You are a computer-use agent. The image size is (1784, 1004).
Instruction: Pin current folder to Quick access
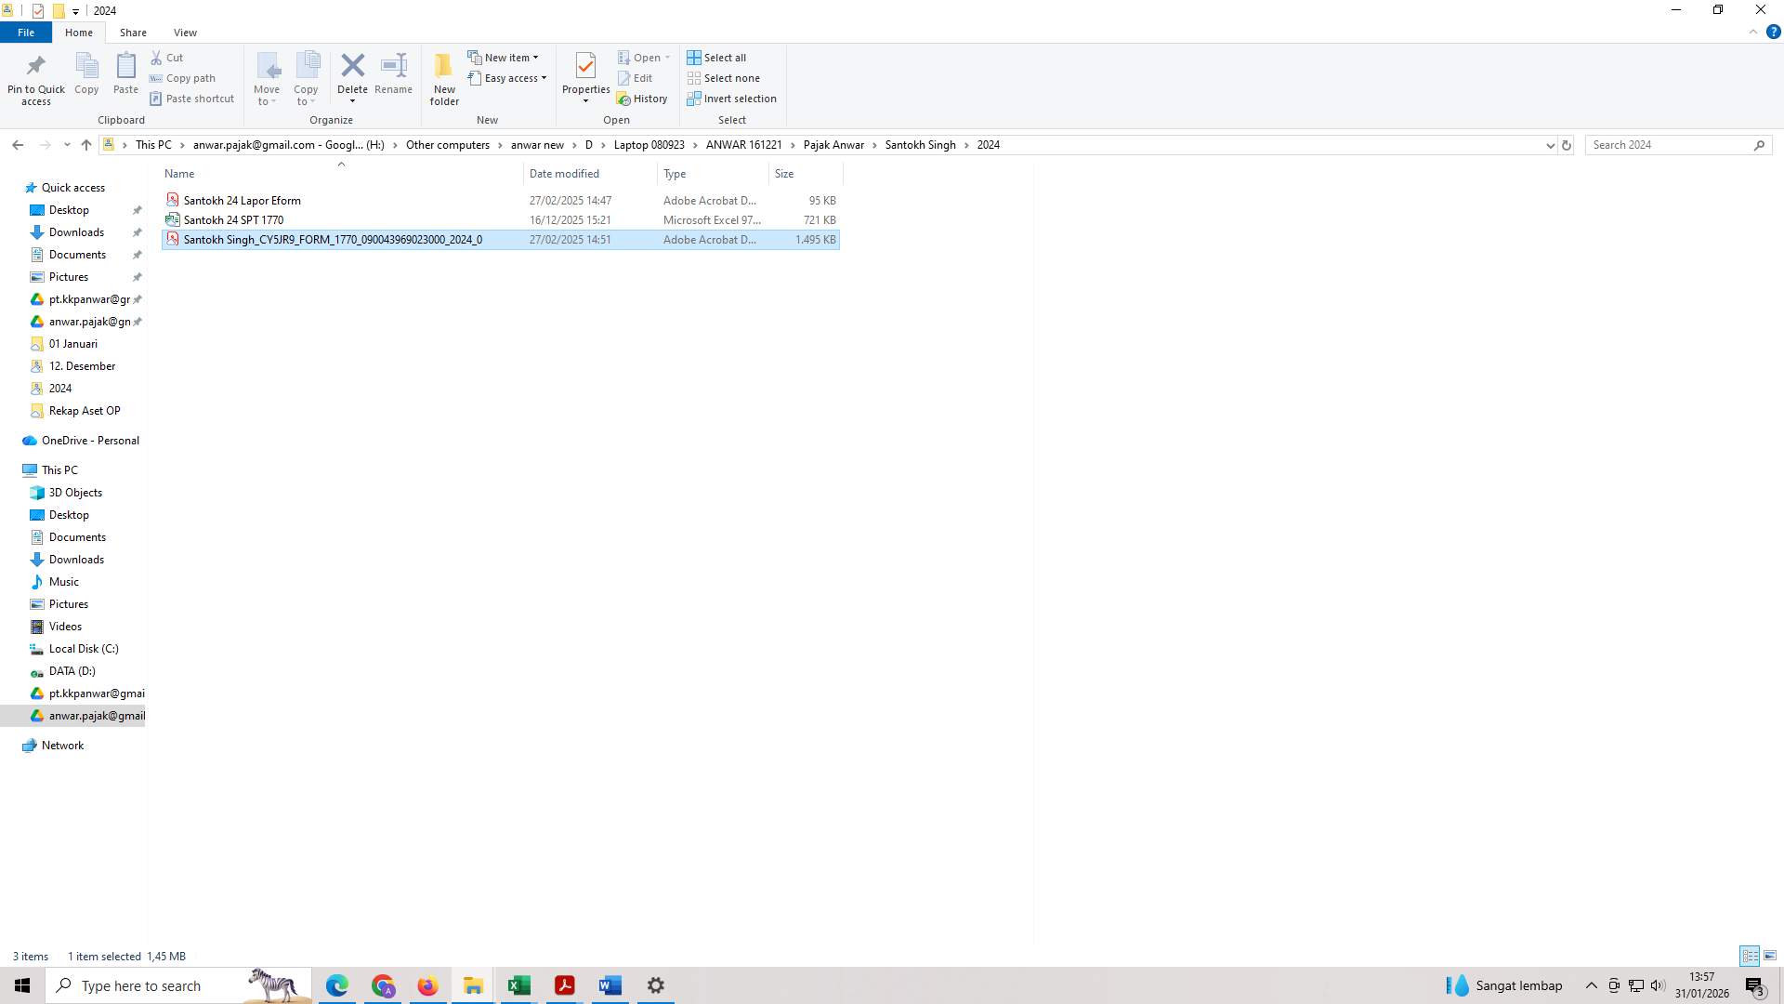pos(35,78)
